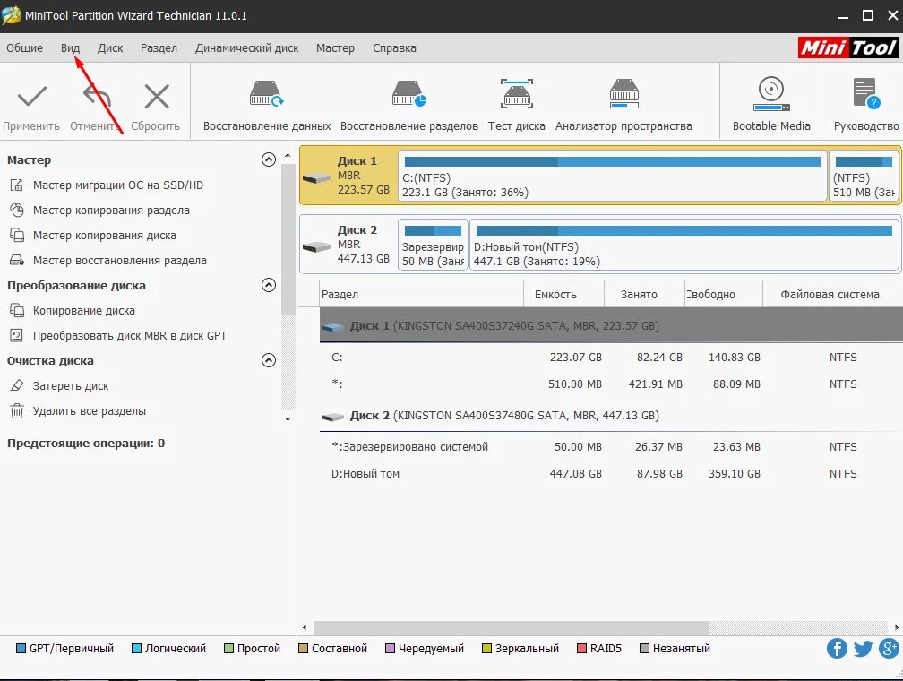This screenshot has height=681, width=903.
Task: Click Логический cyan legend swatch
Action: pos(136,649)
